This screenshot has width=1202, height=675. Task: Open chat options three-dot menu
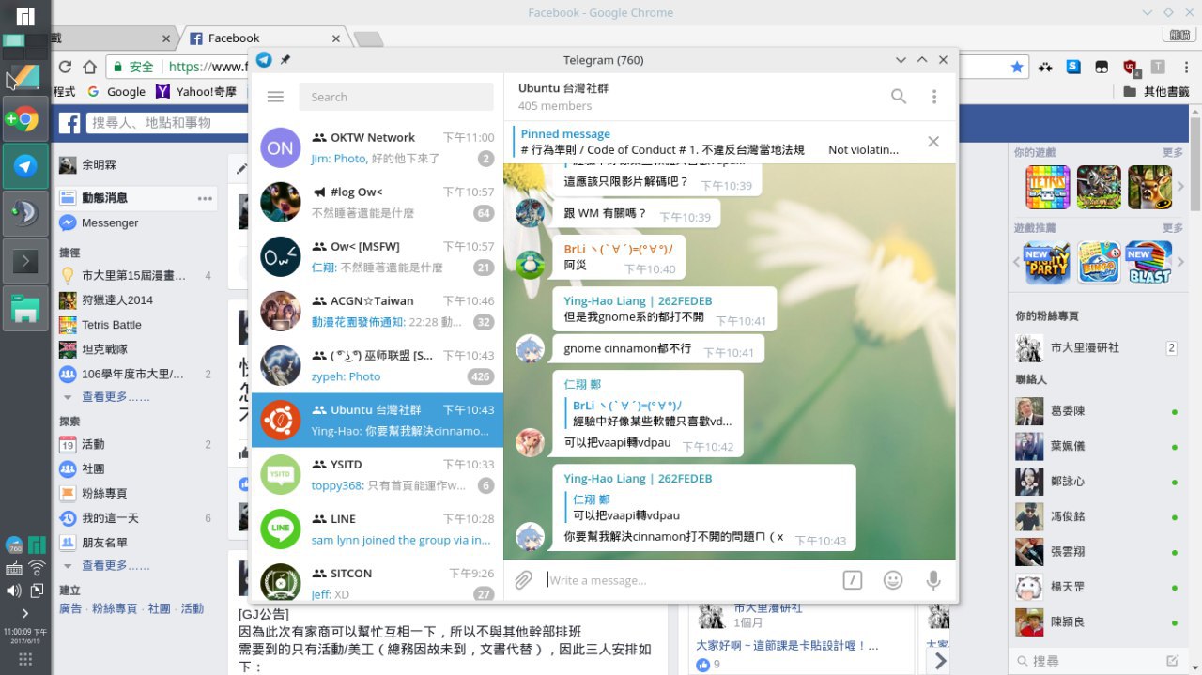pyautogui.click(x=933, y=97)
